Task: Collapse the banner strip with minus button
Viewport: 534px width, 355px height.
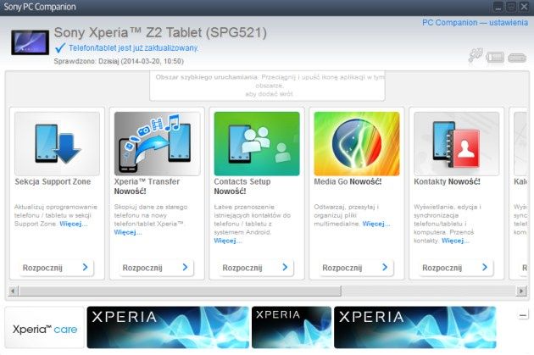Action: [523, 315]
